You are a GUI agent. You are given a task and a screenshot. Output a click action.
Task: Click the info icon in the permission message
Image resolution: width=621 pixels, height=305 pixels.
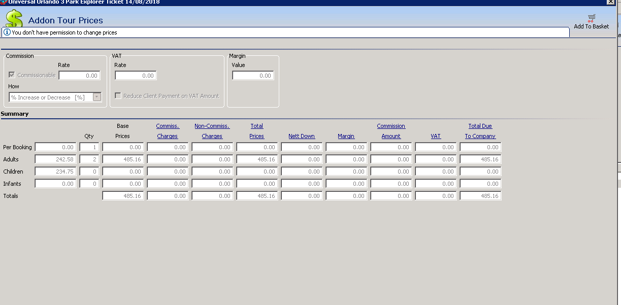pyautogui.click(x=7, y=32)
